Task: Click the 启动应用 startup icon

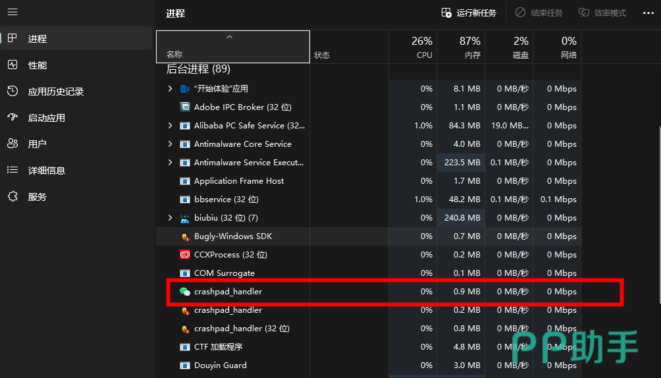Action: (13, 118)
